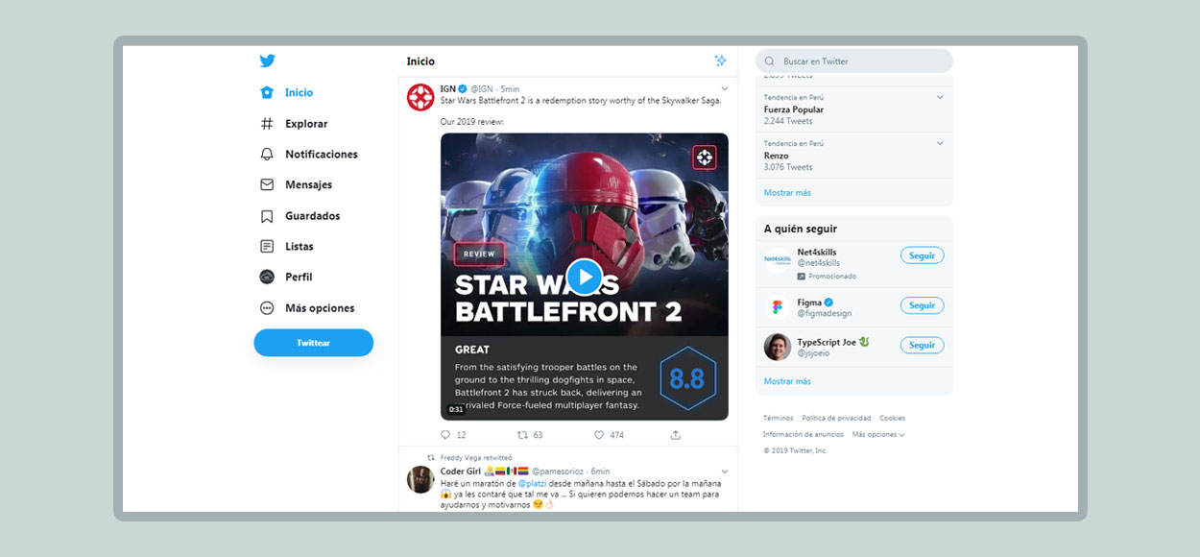The image size is (1200, 557).
Task: Expand options for Renzo trend
Action: point(940,143)
